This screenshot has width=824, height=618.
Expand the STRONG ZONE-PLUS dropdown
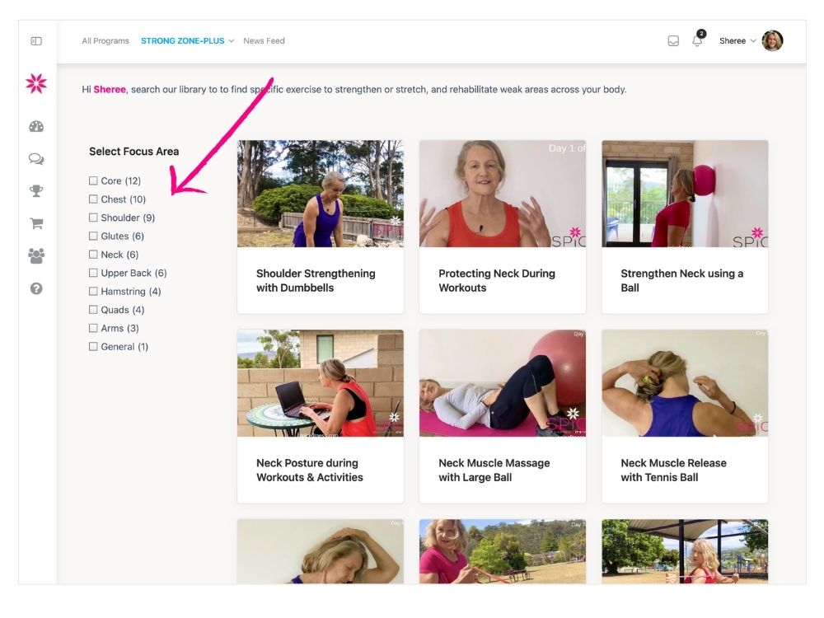(x=187, y=41)
